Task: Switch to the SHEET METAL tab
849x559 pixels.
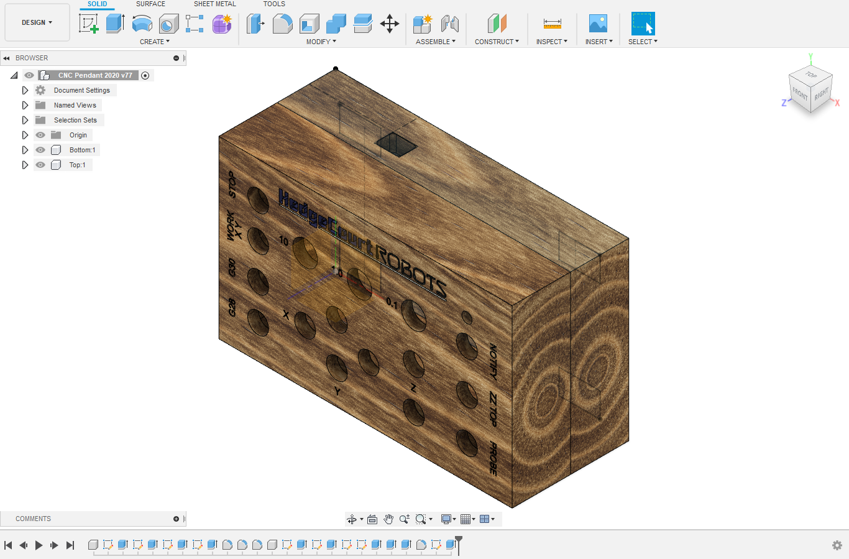Action: click(x=215, y=4)
